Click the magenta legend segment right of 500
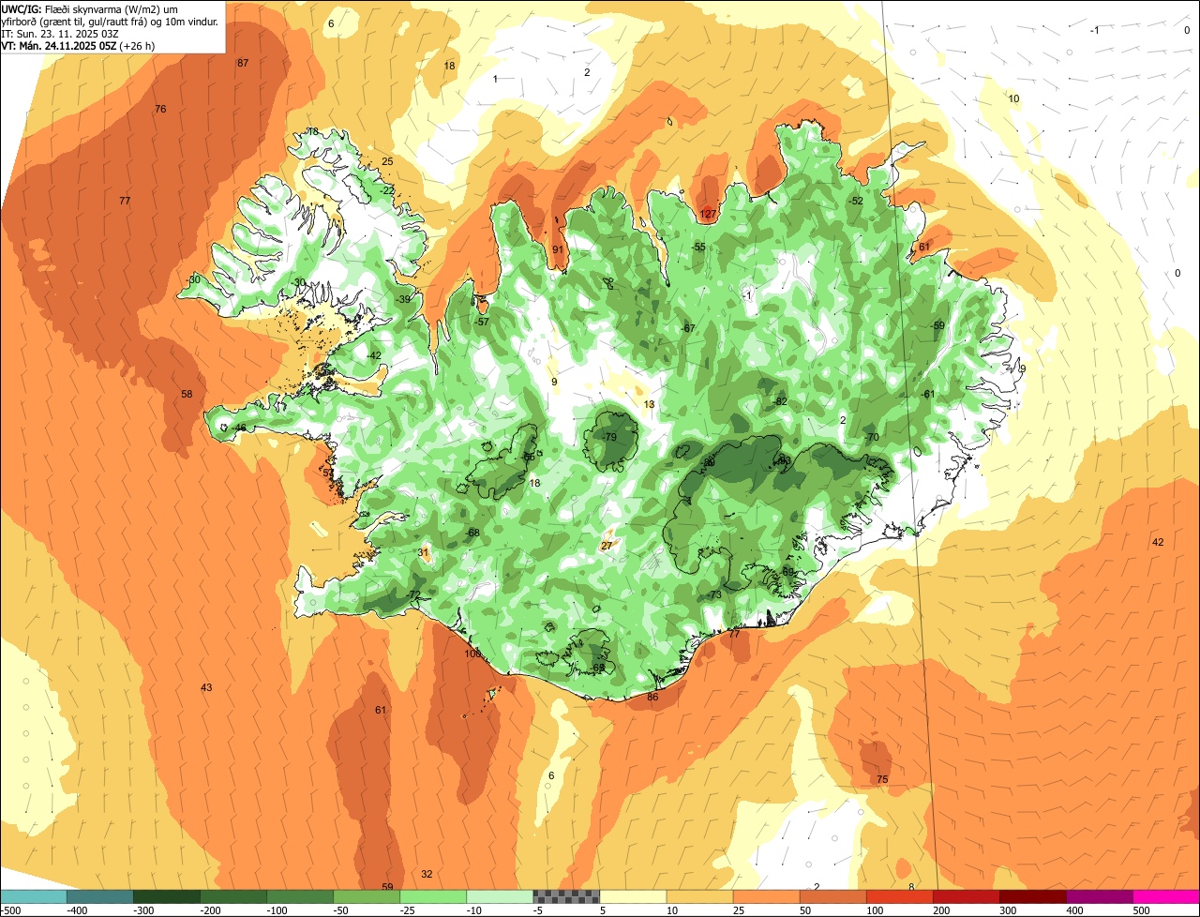This screenshot has height=917, width=1200. click(x=1166, y=896)
